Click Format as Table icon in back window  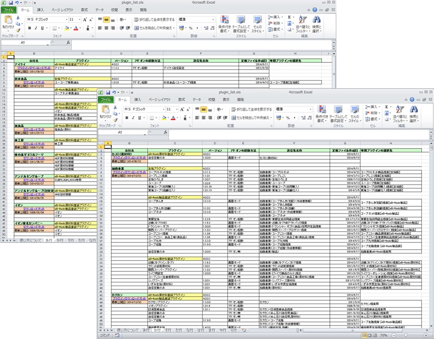tap(241, 19)
